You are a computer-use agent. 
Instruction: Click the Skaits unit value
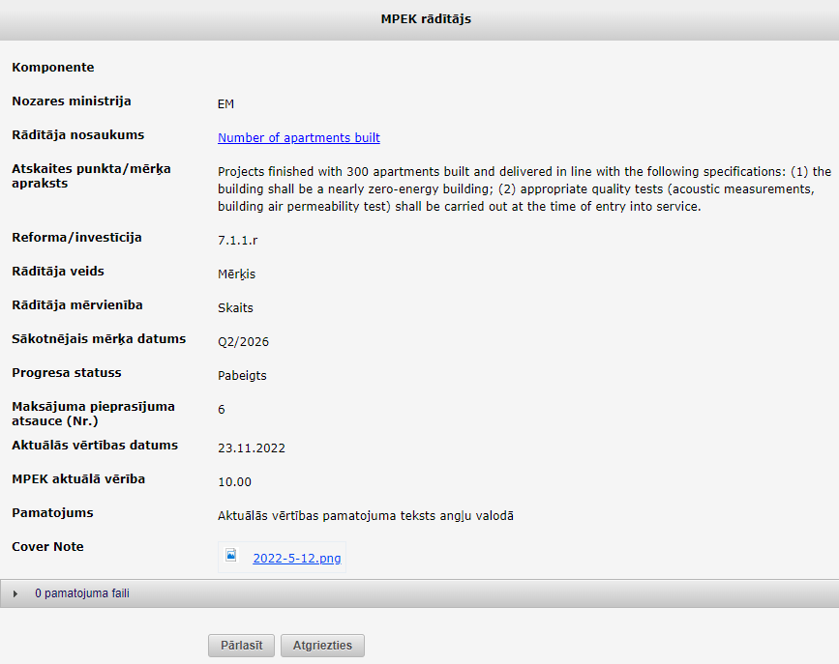(x=235, y=308)
